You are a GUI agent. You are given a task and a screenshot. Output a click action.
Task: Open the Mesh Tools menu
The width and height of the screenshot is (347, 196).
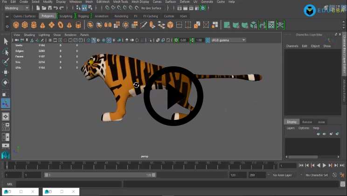point(120,2)
